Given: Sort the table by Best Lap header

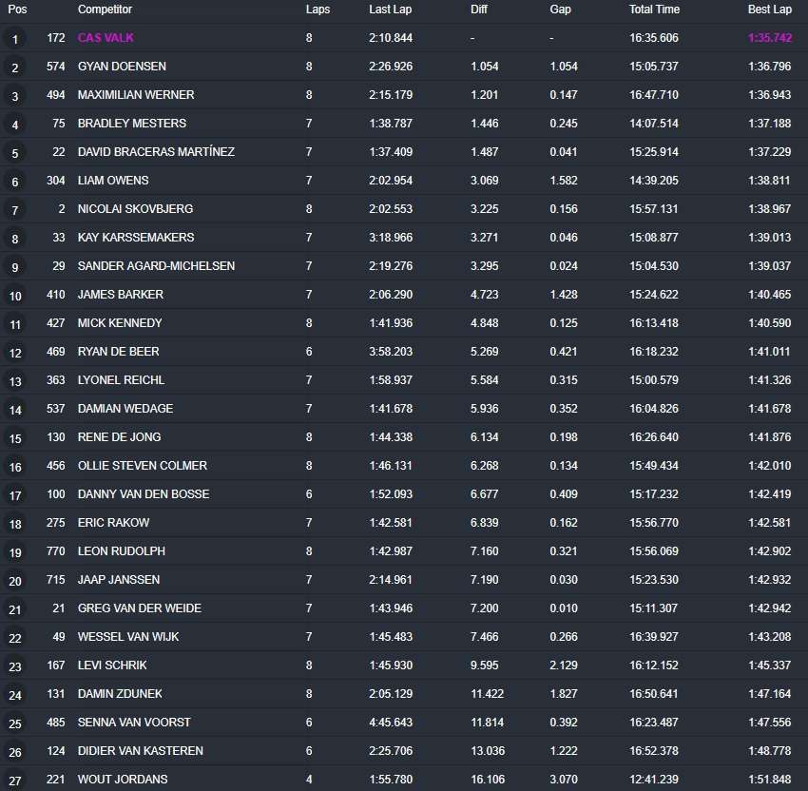Looking at the screenshot, I should coord(768,10).
